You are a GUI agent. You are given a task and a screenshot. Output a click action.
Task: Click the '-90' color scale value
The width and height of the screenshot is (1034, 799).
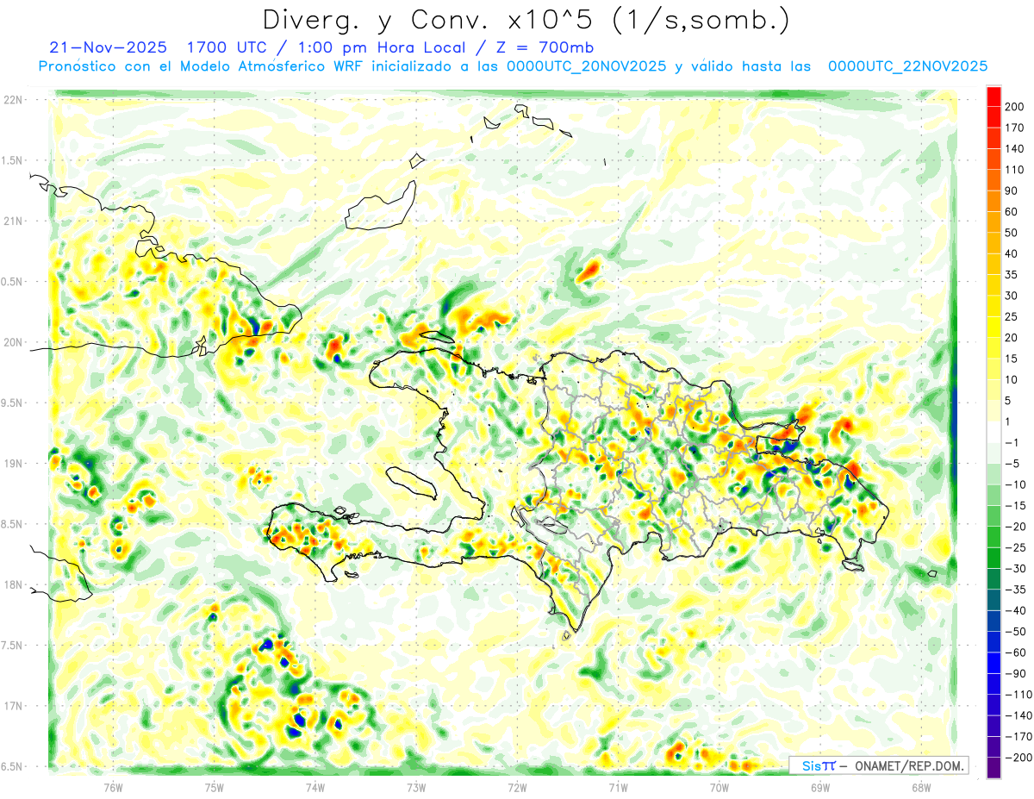point(1017,674)
